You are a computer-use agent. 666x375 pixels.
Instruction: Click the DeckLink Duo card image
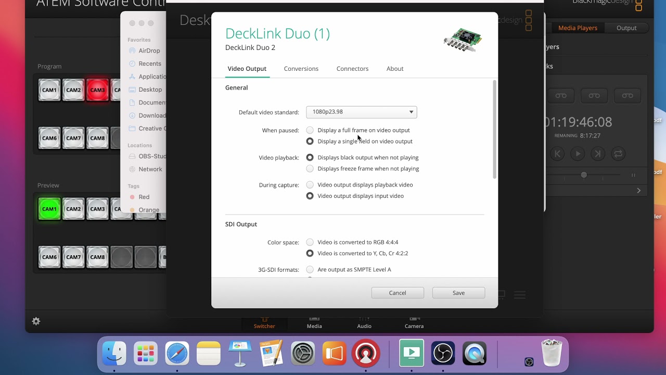click(463, 40)
